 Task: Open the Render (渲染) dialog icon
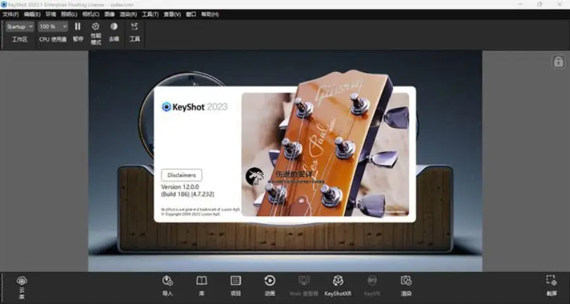click(406, 281)
